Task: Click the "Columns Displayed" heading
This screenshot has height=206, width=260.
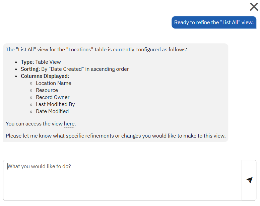Action: pos(44,76)
